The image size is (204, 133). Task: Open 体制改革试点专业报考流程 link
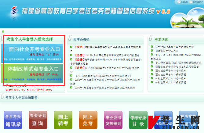[x=170, y=82]
